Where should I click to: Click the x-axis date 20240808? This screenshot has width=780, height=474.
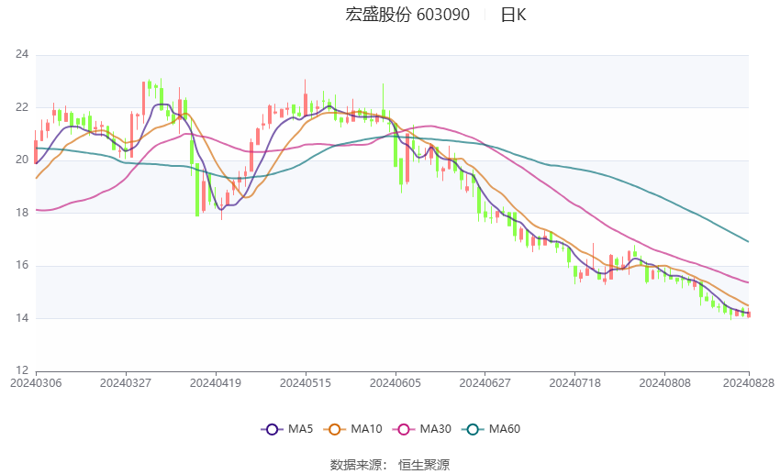tap(664, 383)
